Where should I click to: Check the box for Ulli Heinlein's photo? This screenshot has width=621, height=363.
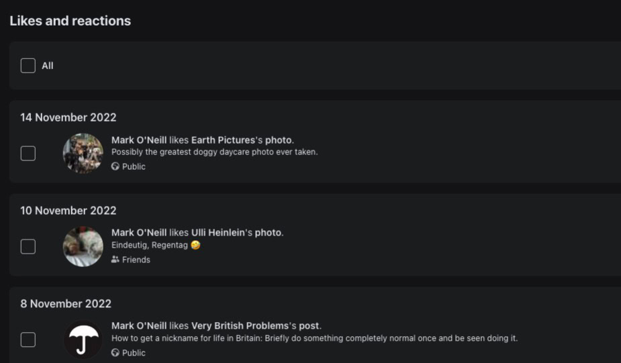coord(28,247)
